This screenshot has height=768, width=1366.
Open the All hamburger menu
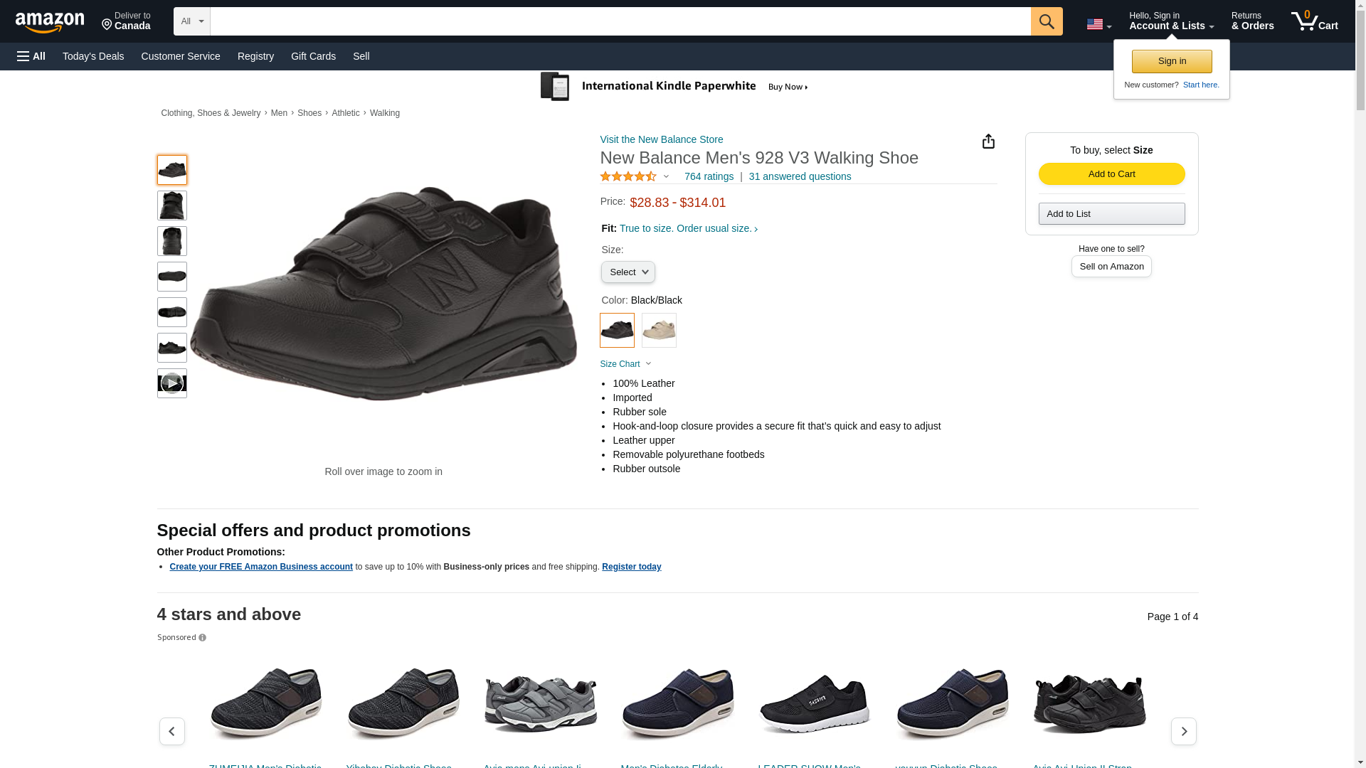coord(31,56)
